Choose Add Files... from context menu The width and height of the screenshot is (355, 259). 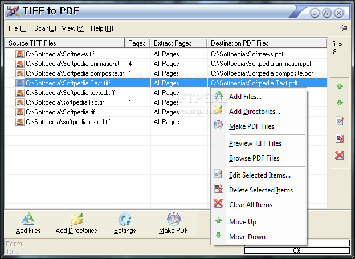click(x=259, y=97)
